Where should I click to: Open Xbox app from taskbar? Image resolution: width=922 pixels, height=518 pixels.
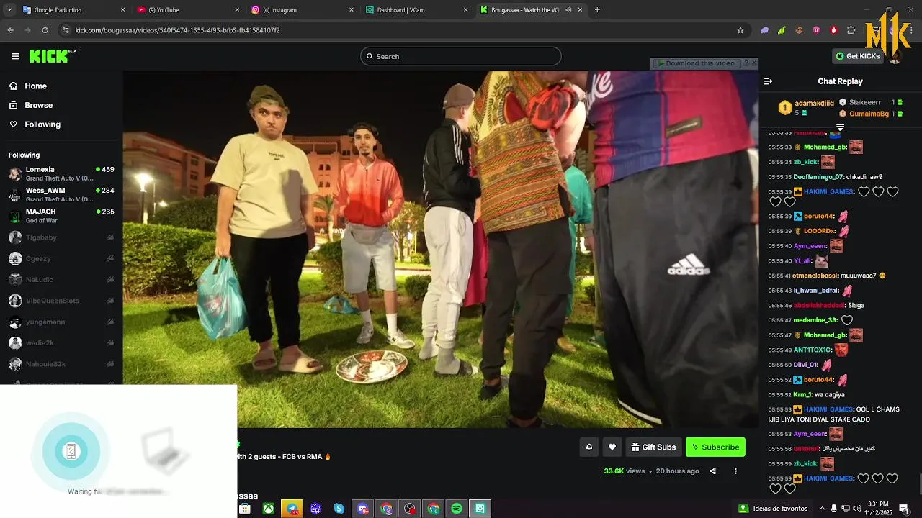pyautogui.click(x=268, y=509)
